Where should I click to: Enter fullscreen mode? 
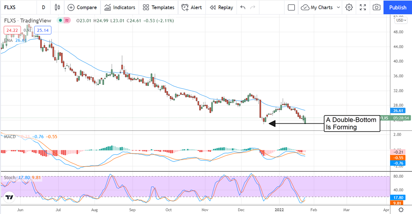(363, 7)
